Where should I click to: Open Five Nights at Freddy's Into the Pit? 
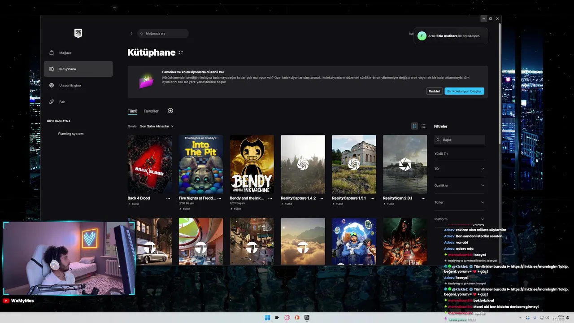pos(201,164)
